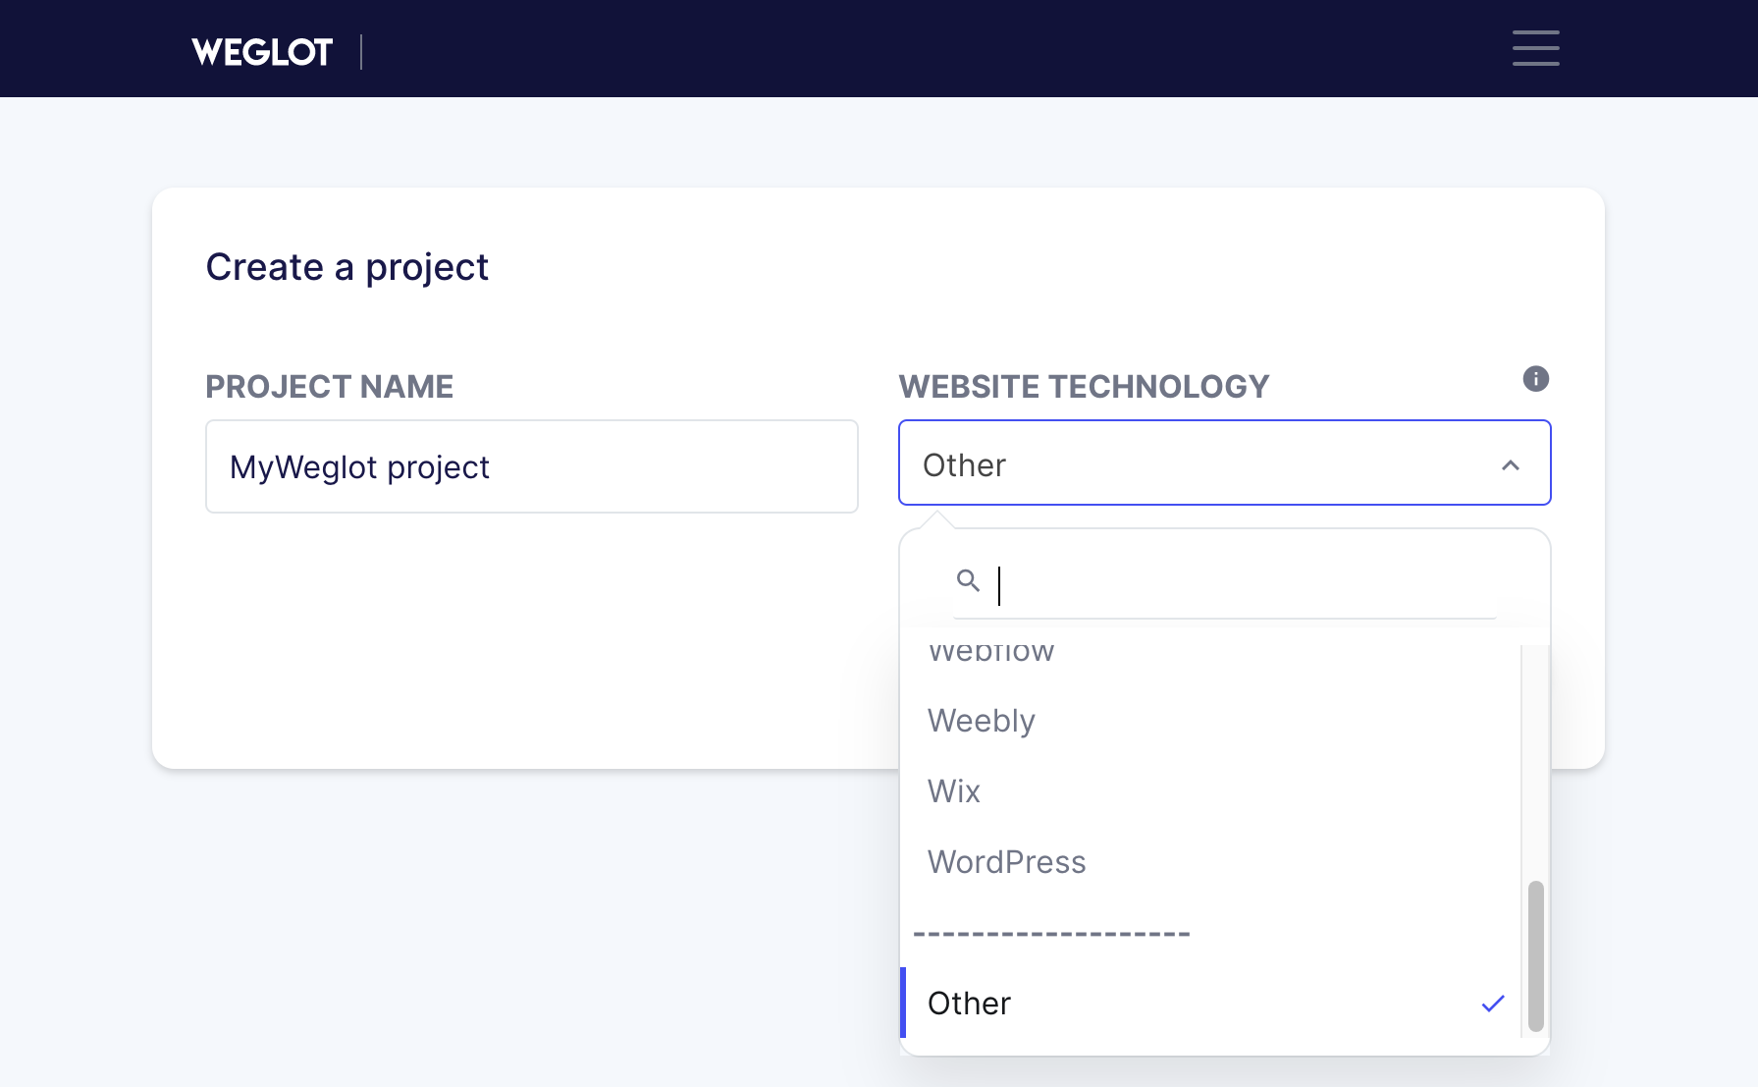Click the WEBSITE TECHNOLOGY label
Image resolution: width=1758 pixels, height=1087 pixels.
[1084, 387]
